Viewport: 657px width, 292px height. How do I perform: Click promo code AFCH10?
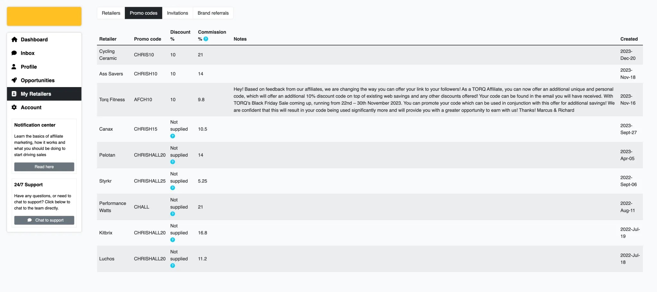pos(143,100)
